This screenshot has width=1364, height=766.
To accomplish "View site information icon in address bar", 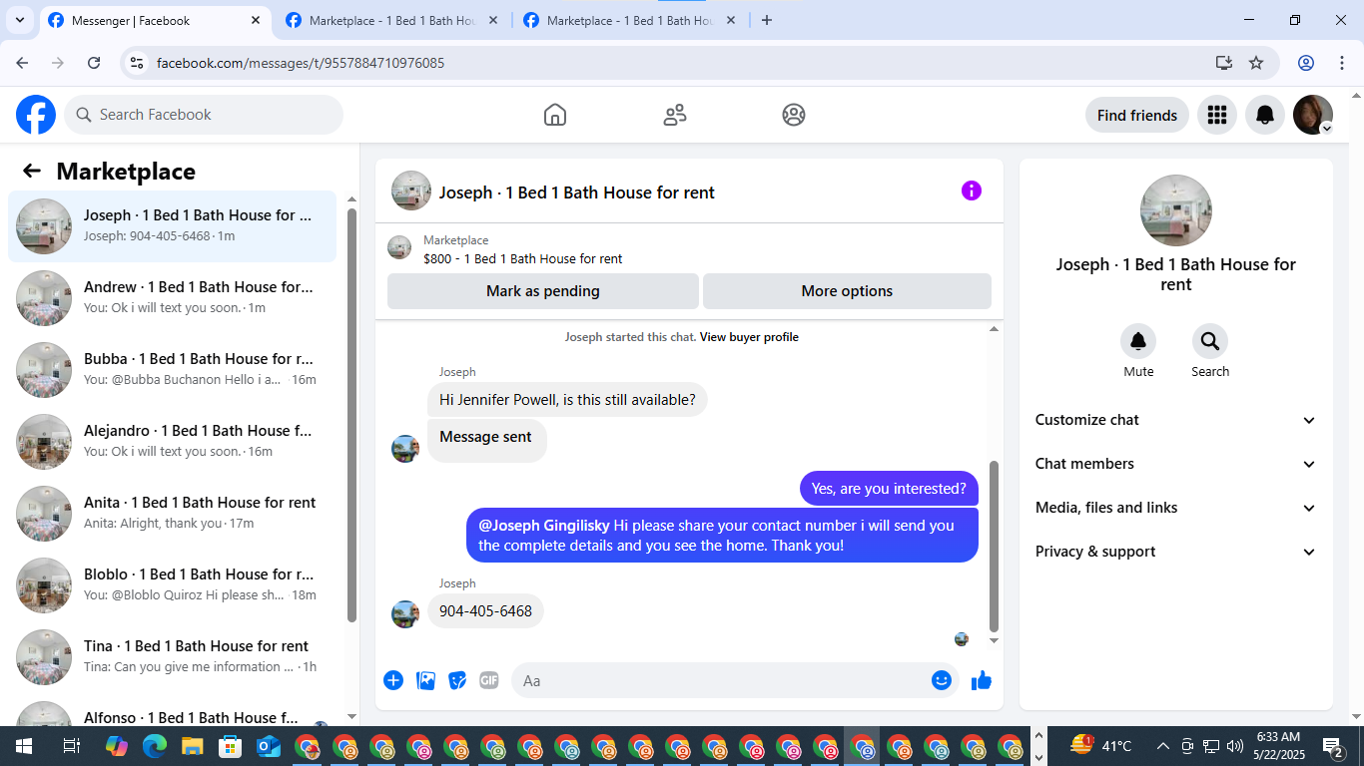I will (138, 63).
